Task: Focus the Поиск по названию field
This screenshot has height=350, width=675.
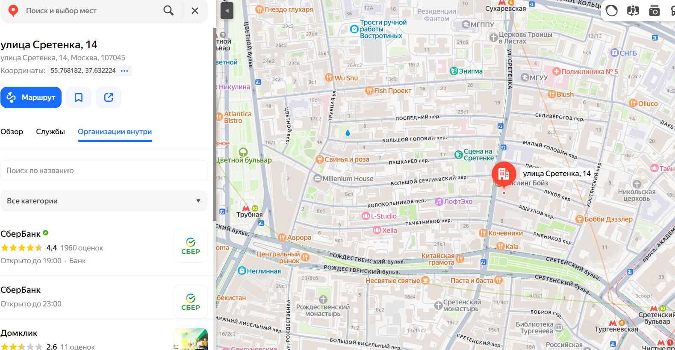Action: [104, 171]
